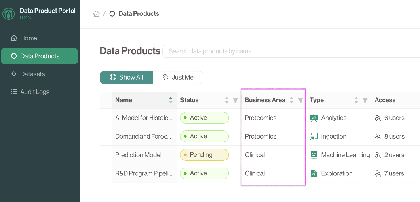
Task: Click Active badge in R&D Program row
Action: pyautogui.click(x=205, y=173)
